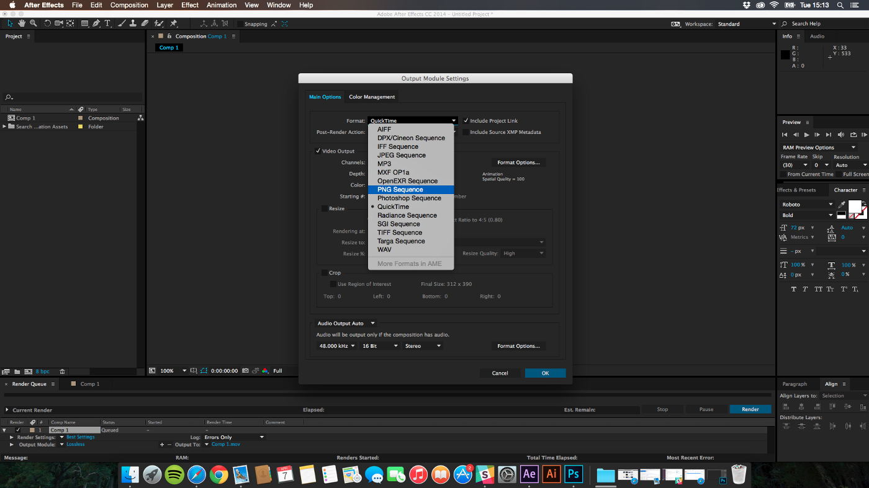Jump to first frame in Preview panel
This screenshot has height=488, width=869.
tap(785, 135)
